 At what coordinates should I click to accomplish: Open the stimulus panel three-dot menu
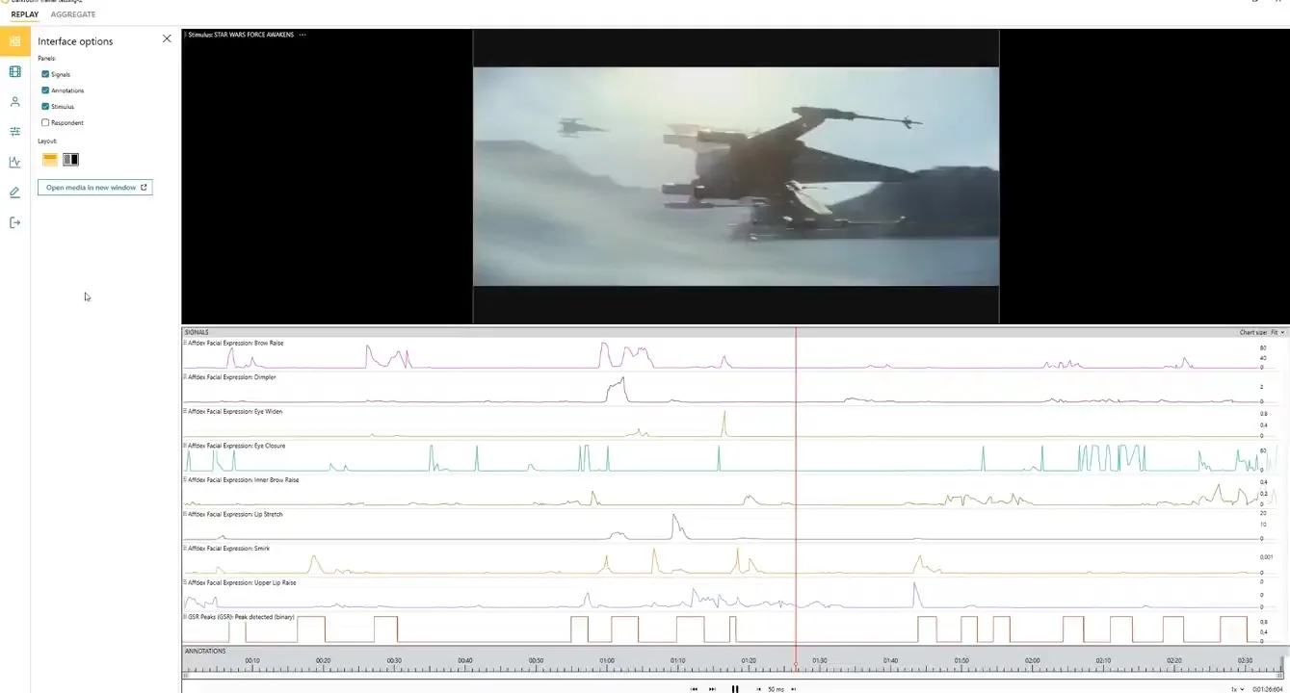pyautogui.click(x=303, y=35)
